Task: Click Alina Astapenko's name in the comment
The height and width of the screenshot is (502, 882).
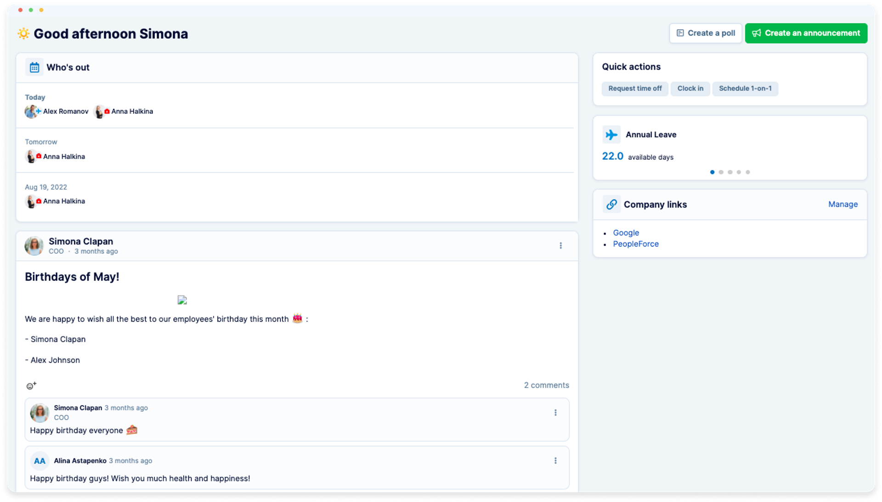Action: 80,461
